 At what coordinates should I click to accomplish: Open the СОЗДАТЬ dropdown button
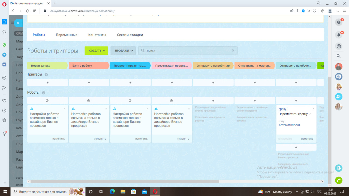point(96,51)
